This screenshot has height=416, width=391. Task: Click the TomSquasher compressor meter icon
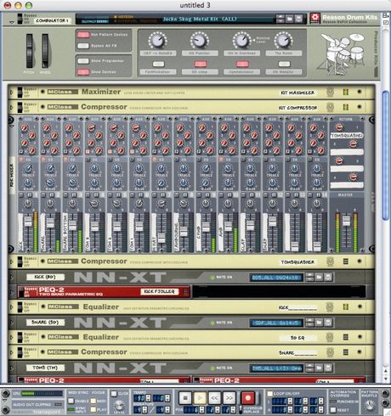(346, 261)
